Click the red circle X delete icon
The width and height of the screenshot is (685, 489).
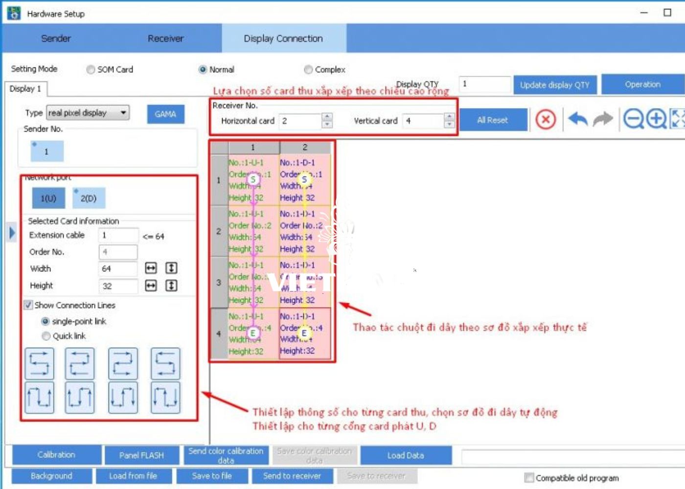tap(545, 119)
